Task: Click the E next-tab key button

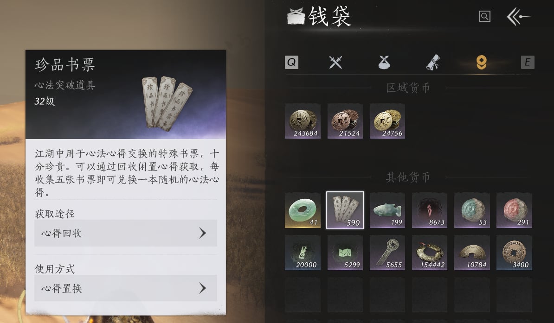Action: pos(528,63)
